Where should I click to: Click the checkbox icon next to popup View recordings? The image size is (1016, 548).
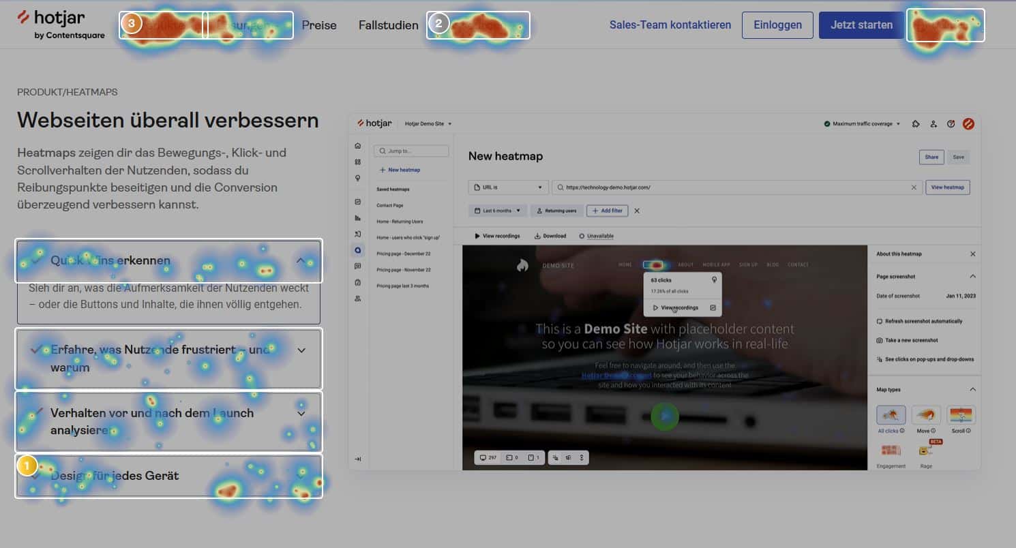click(x=713, y=308)
